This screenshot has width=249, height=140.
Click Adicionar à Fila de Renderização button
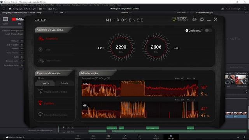click(40, 131)
